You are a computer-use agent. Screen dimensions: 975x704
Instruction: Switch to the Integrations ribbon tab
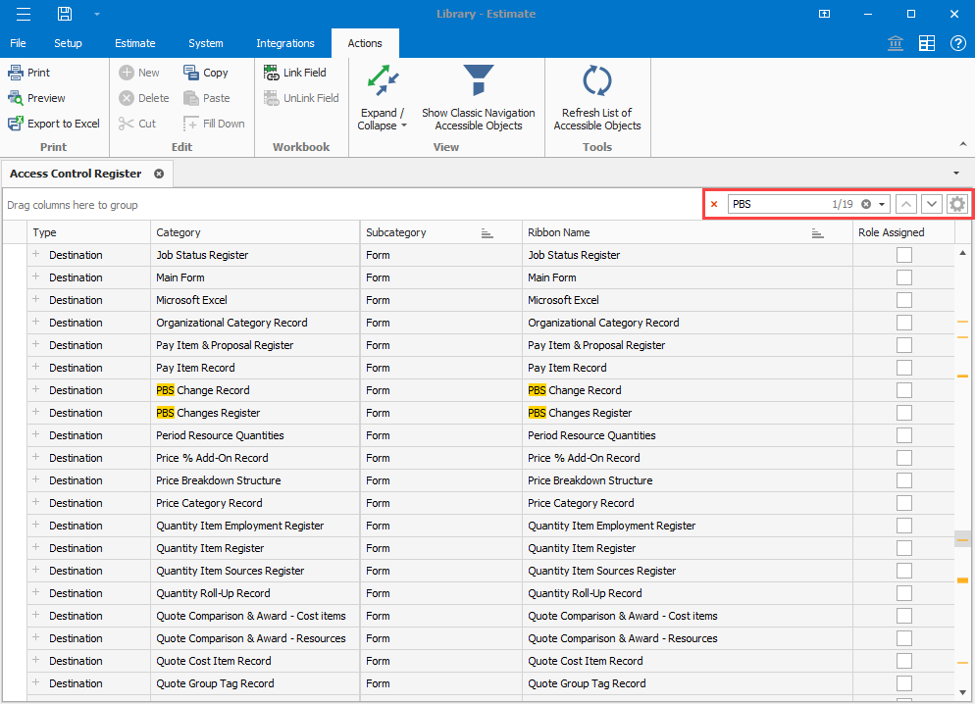pos(285,43)
